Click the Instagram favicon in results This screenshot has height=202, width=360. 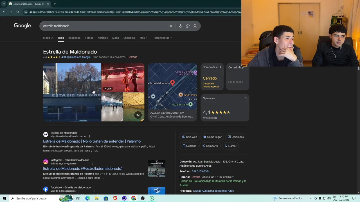click(x=46, y=162)
